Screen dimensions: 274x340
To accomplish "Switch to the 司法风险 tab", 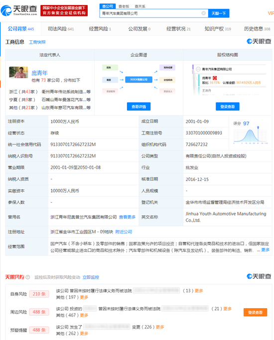I will [61, 29].
